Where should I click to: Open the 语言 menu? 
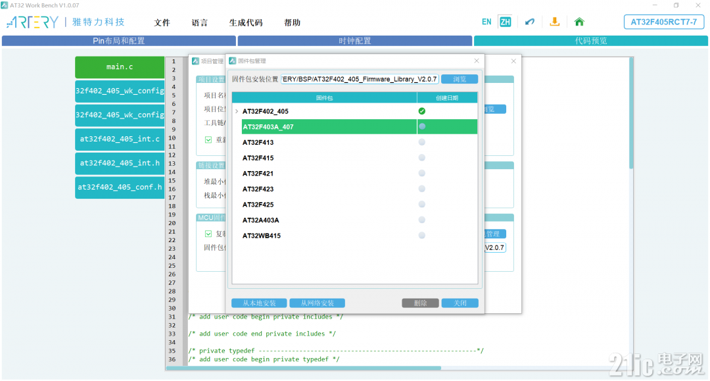[x=199, y=22]
